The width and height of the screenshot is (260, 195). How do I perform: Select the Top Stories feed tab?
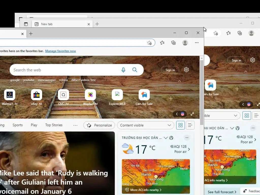[54, 125]
